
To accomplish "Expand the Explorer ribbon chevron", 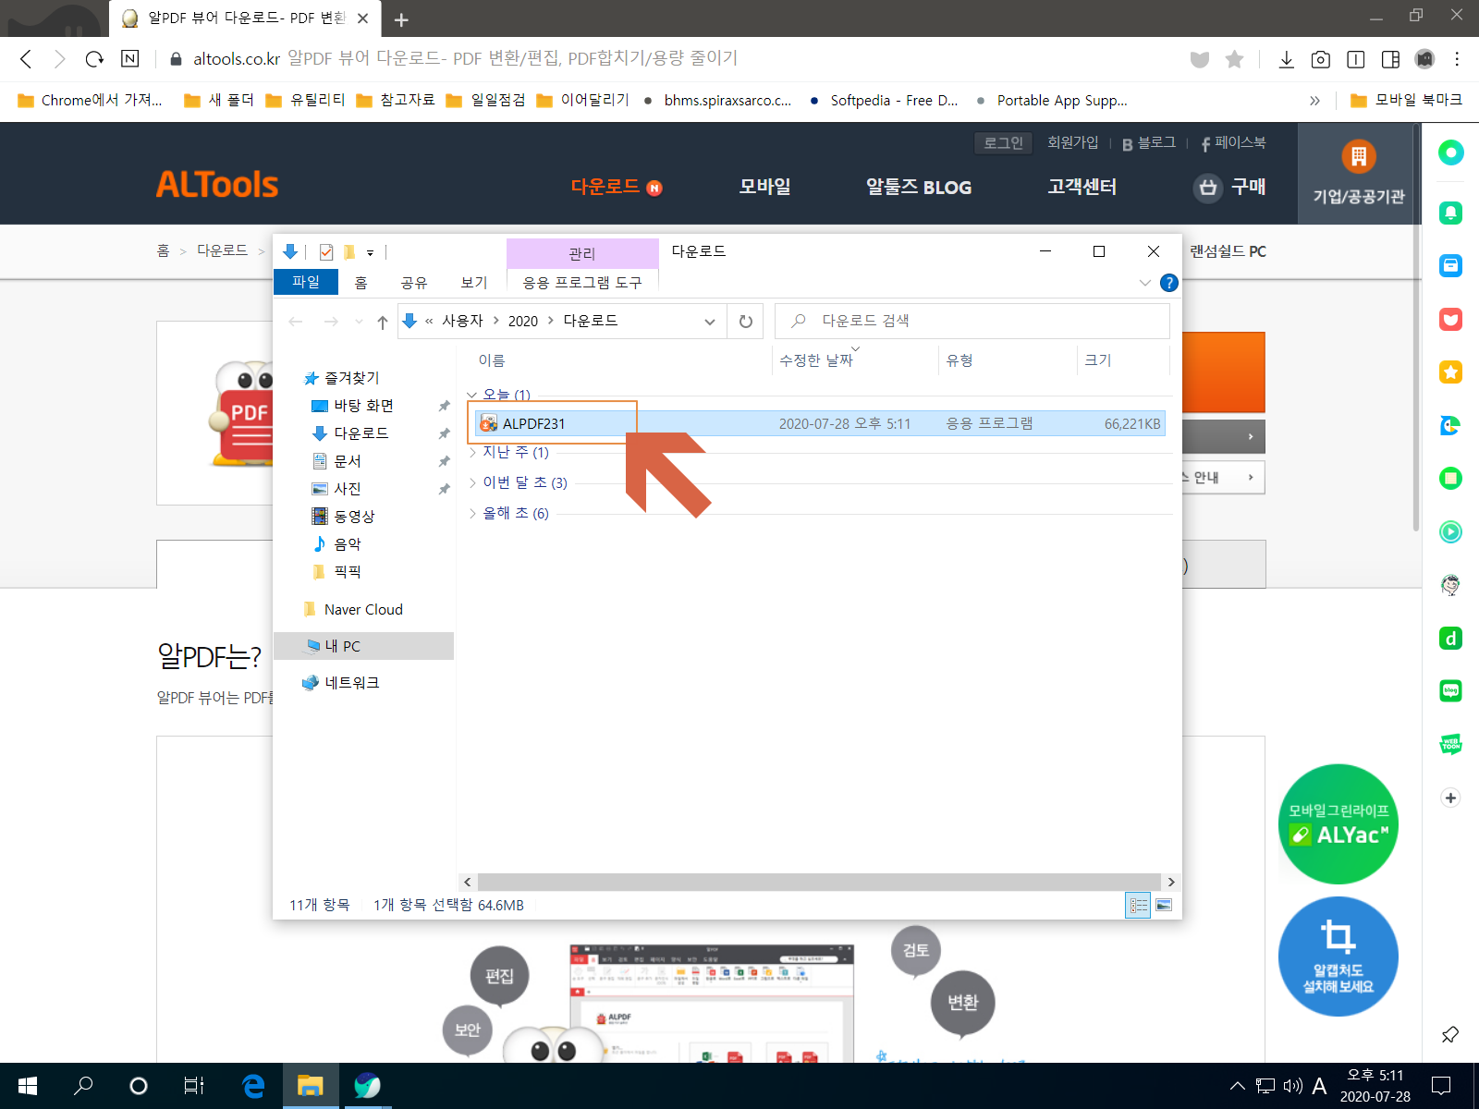I will [1145, 283].
